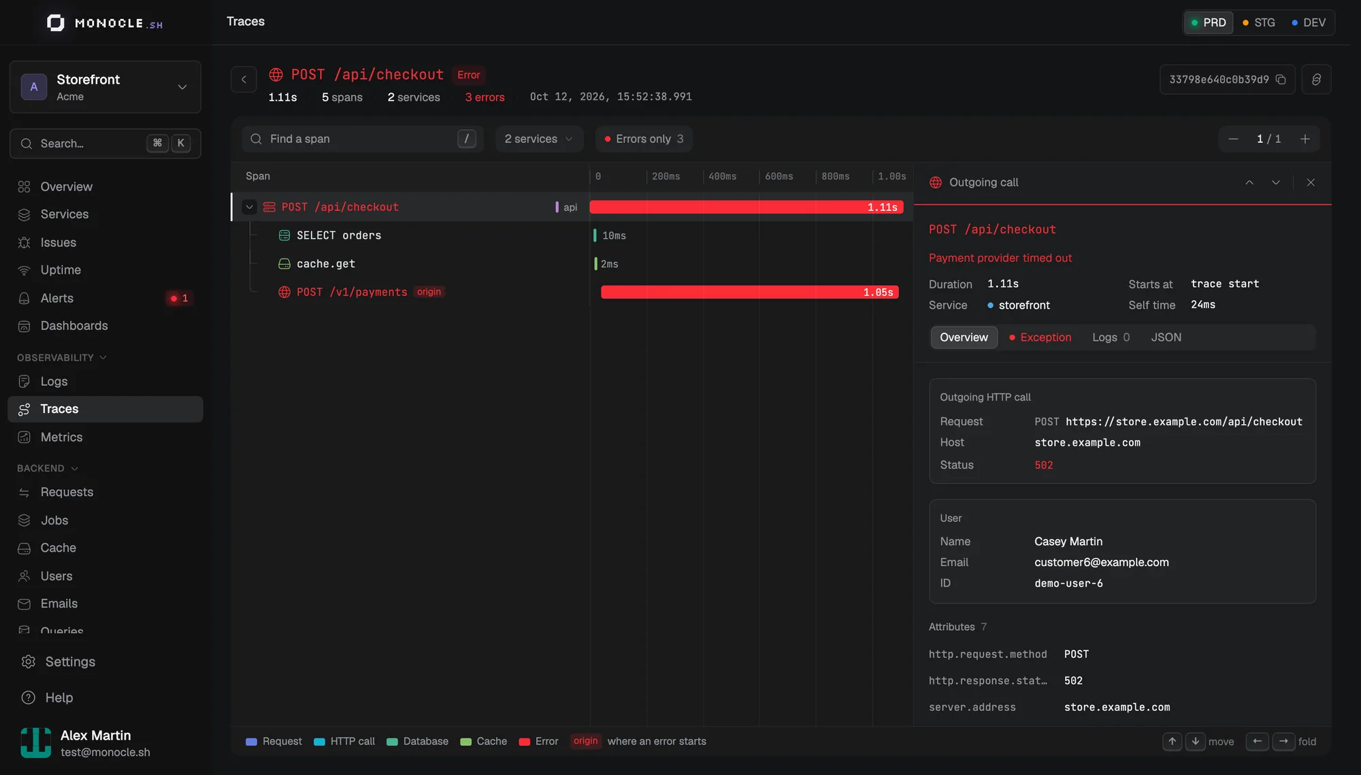Collapse the POST /api/checkout span row
Viewport: 1361px width, 775px height.
[250, 207]
